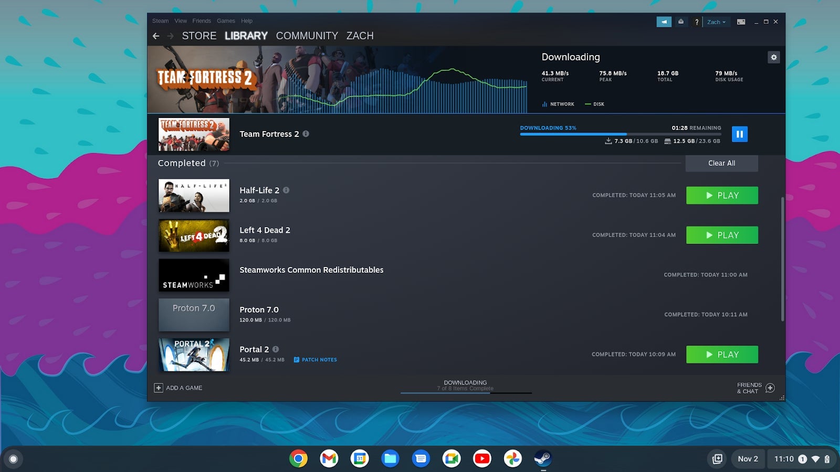
Task: Enter Big Picture mode from the title bar
Action: [x=741, y=22]
